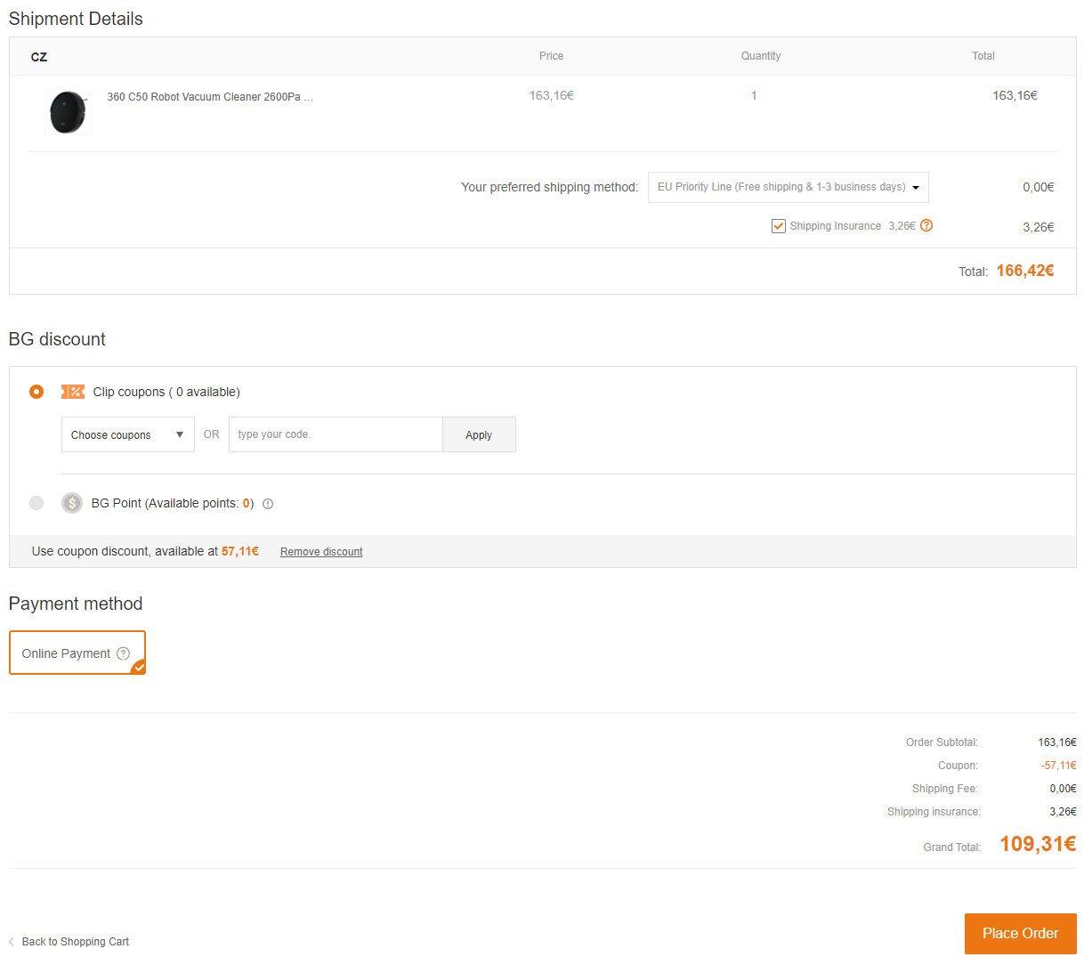This screenshot has height=973, width=1092.
Task: Click the robot vacuum product thumbnail
Action: [69, 112]
